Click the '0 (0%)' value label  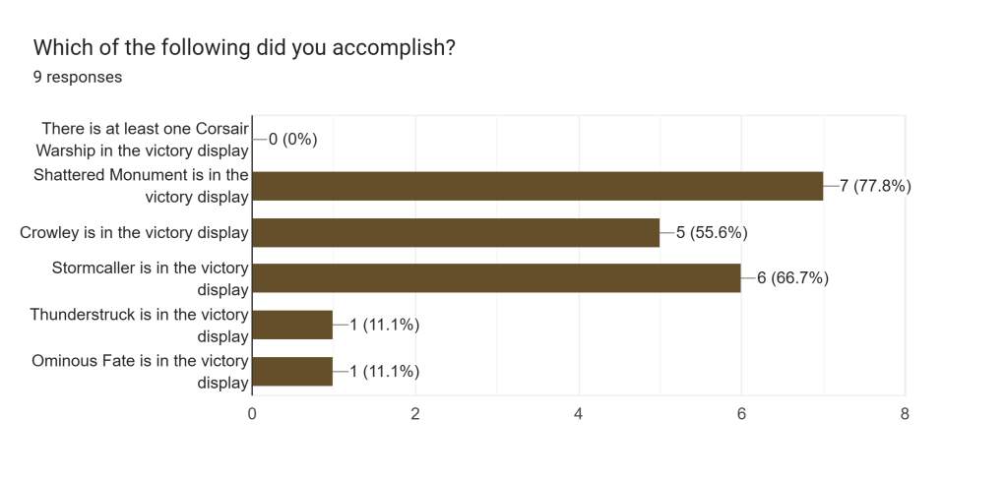coord(292,140)
